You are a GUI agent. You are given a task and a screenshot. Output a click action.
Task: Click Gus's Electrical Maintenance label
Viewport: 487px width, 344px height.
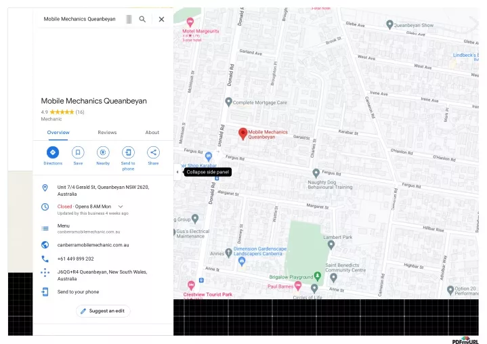tap(193, 234)
